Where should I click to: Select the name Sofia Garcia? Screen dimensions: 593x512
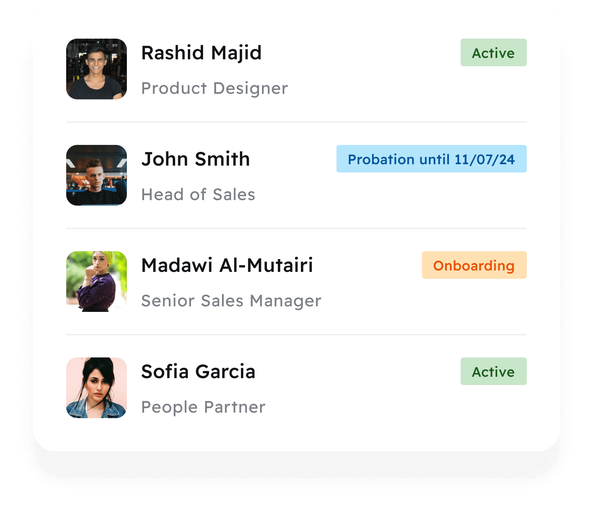coord(198,371)
